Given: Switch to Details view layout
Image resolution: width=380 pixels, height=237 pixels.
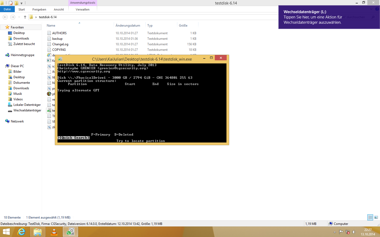Looking at the screenshot, I should click(x=370, y=217).
